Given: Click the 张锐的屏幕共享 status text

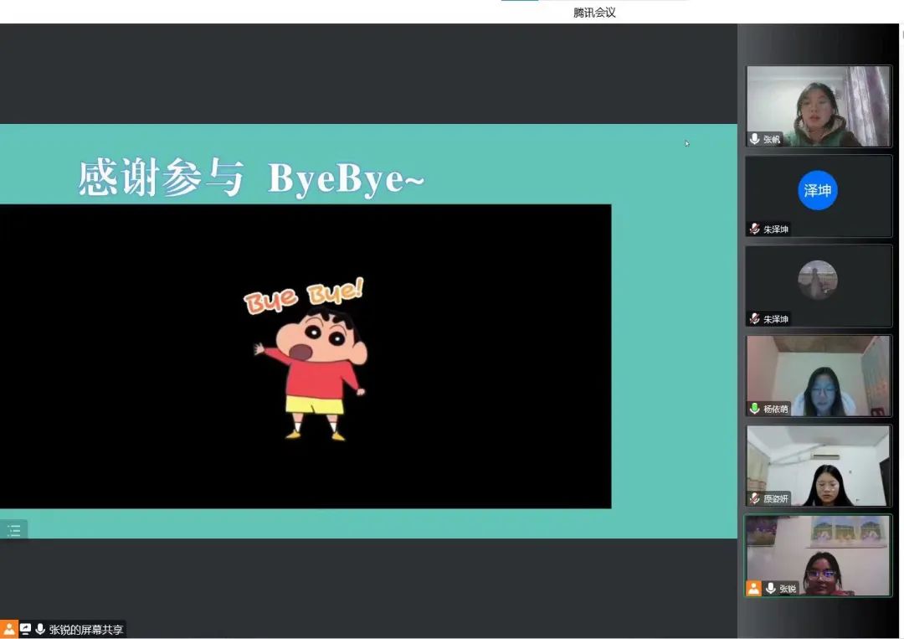Looking at the screenshot, I should click(x=86, y=629).
